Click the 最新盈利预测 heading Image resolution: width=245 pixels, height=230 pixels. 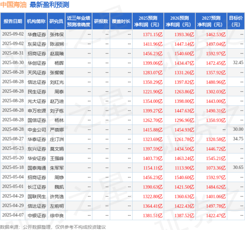click(49, 5)
